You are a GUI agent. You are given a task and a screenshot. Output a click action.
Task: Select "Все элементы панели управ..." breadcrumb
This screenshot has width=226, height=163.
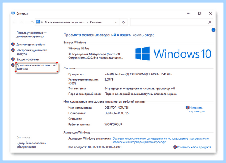pyautogui.click(x=64, y=22)
